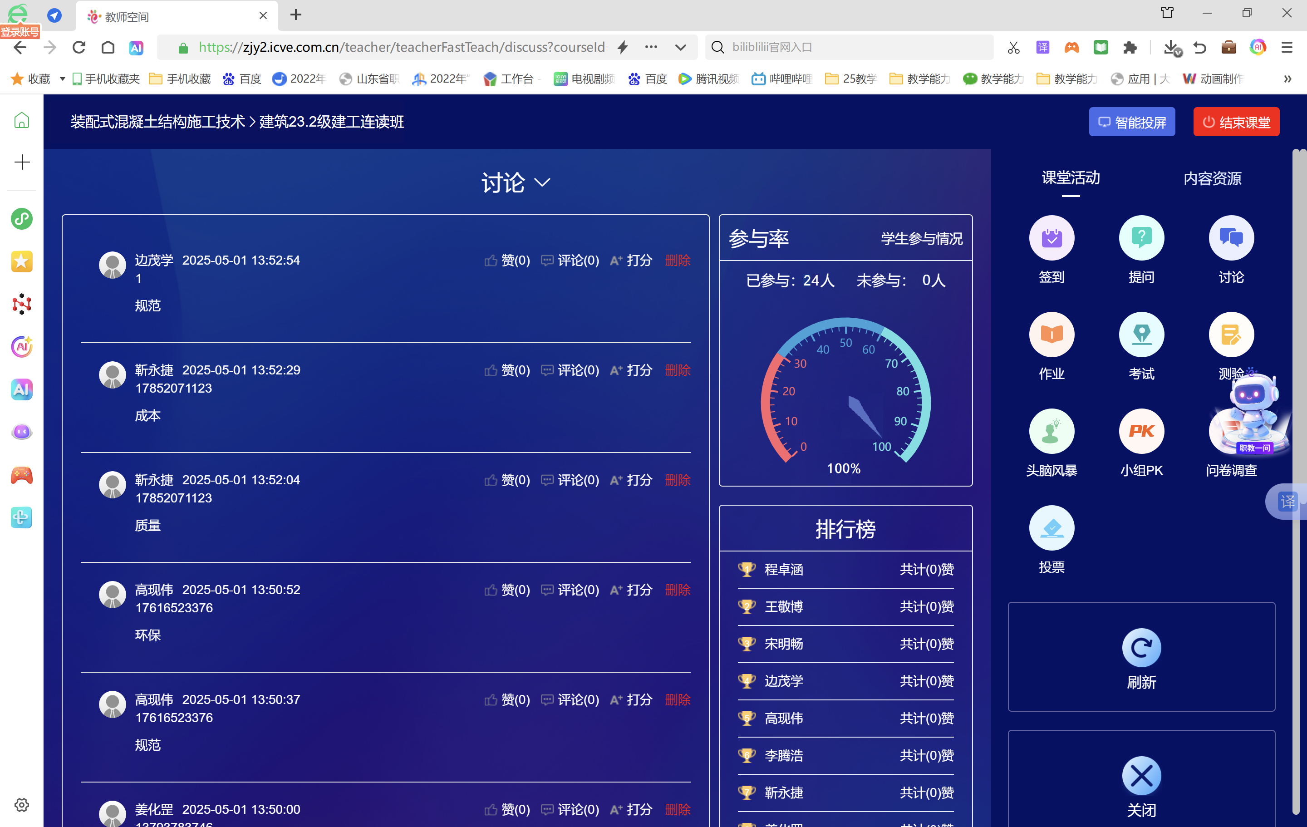1307x827 pixels.
Task: Click the 装配式混凝土结构施工技术 breadcrumb
Action: (x=157, y=122)
